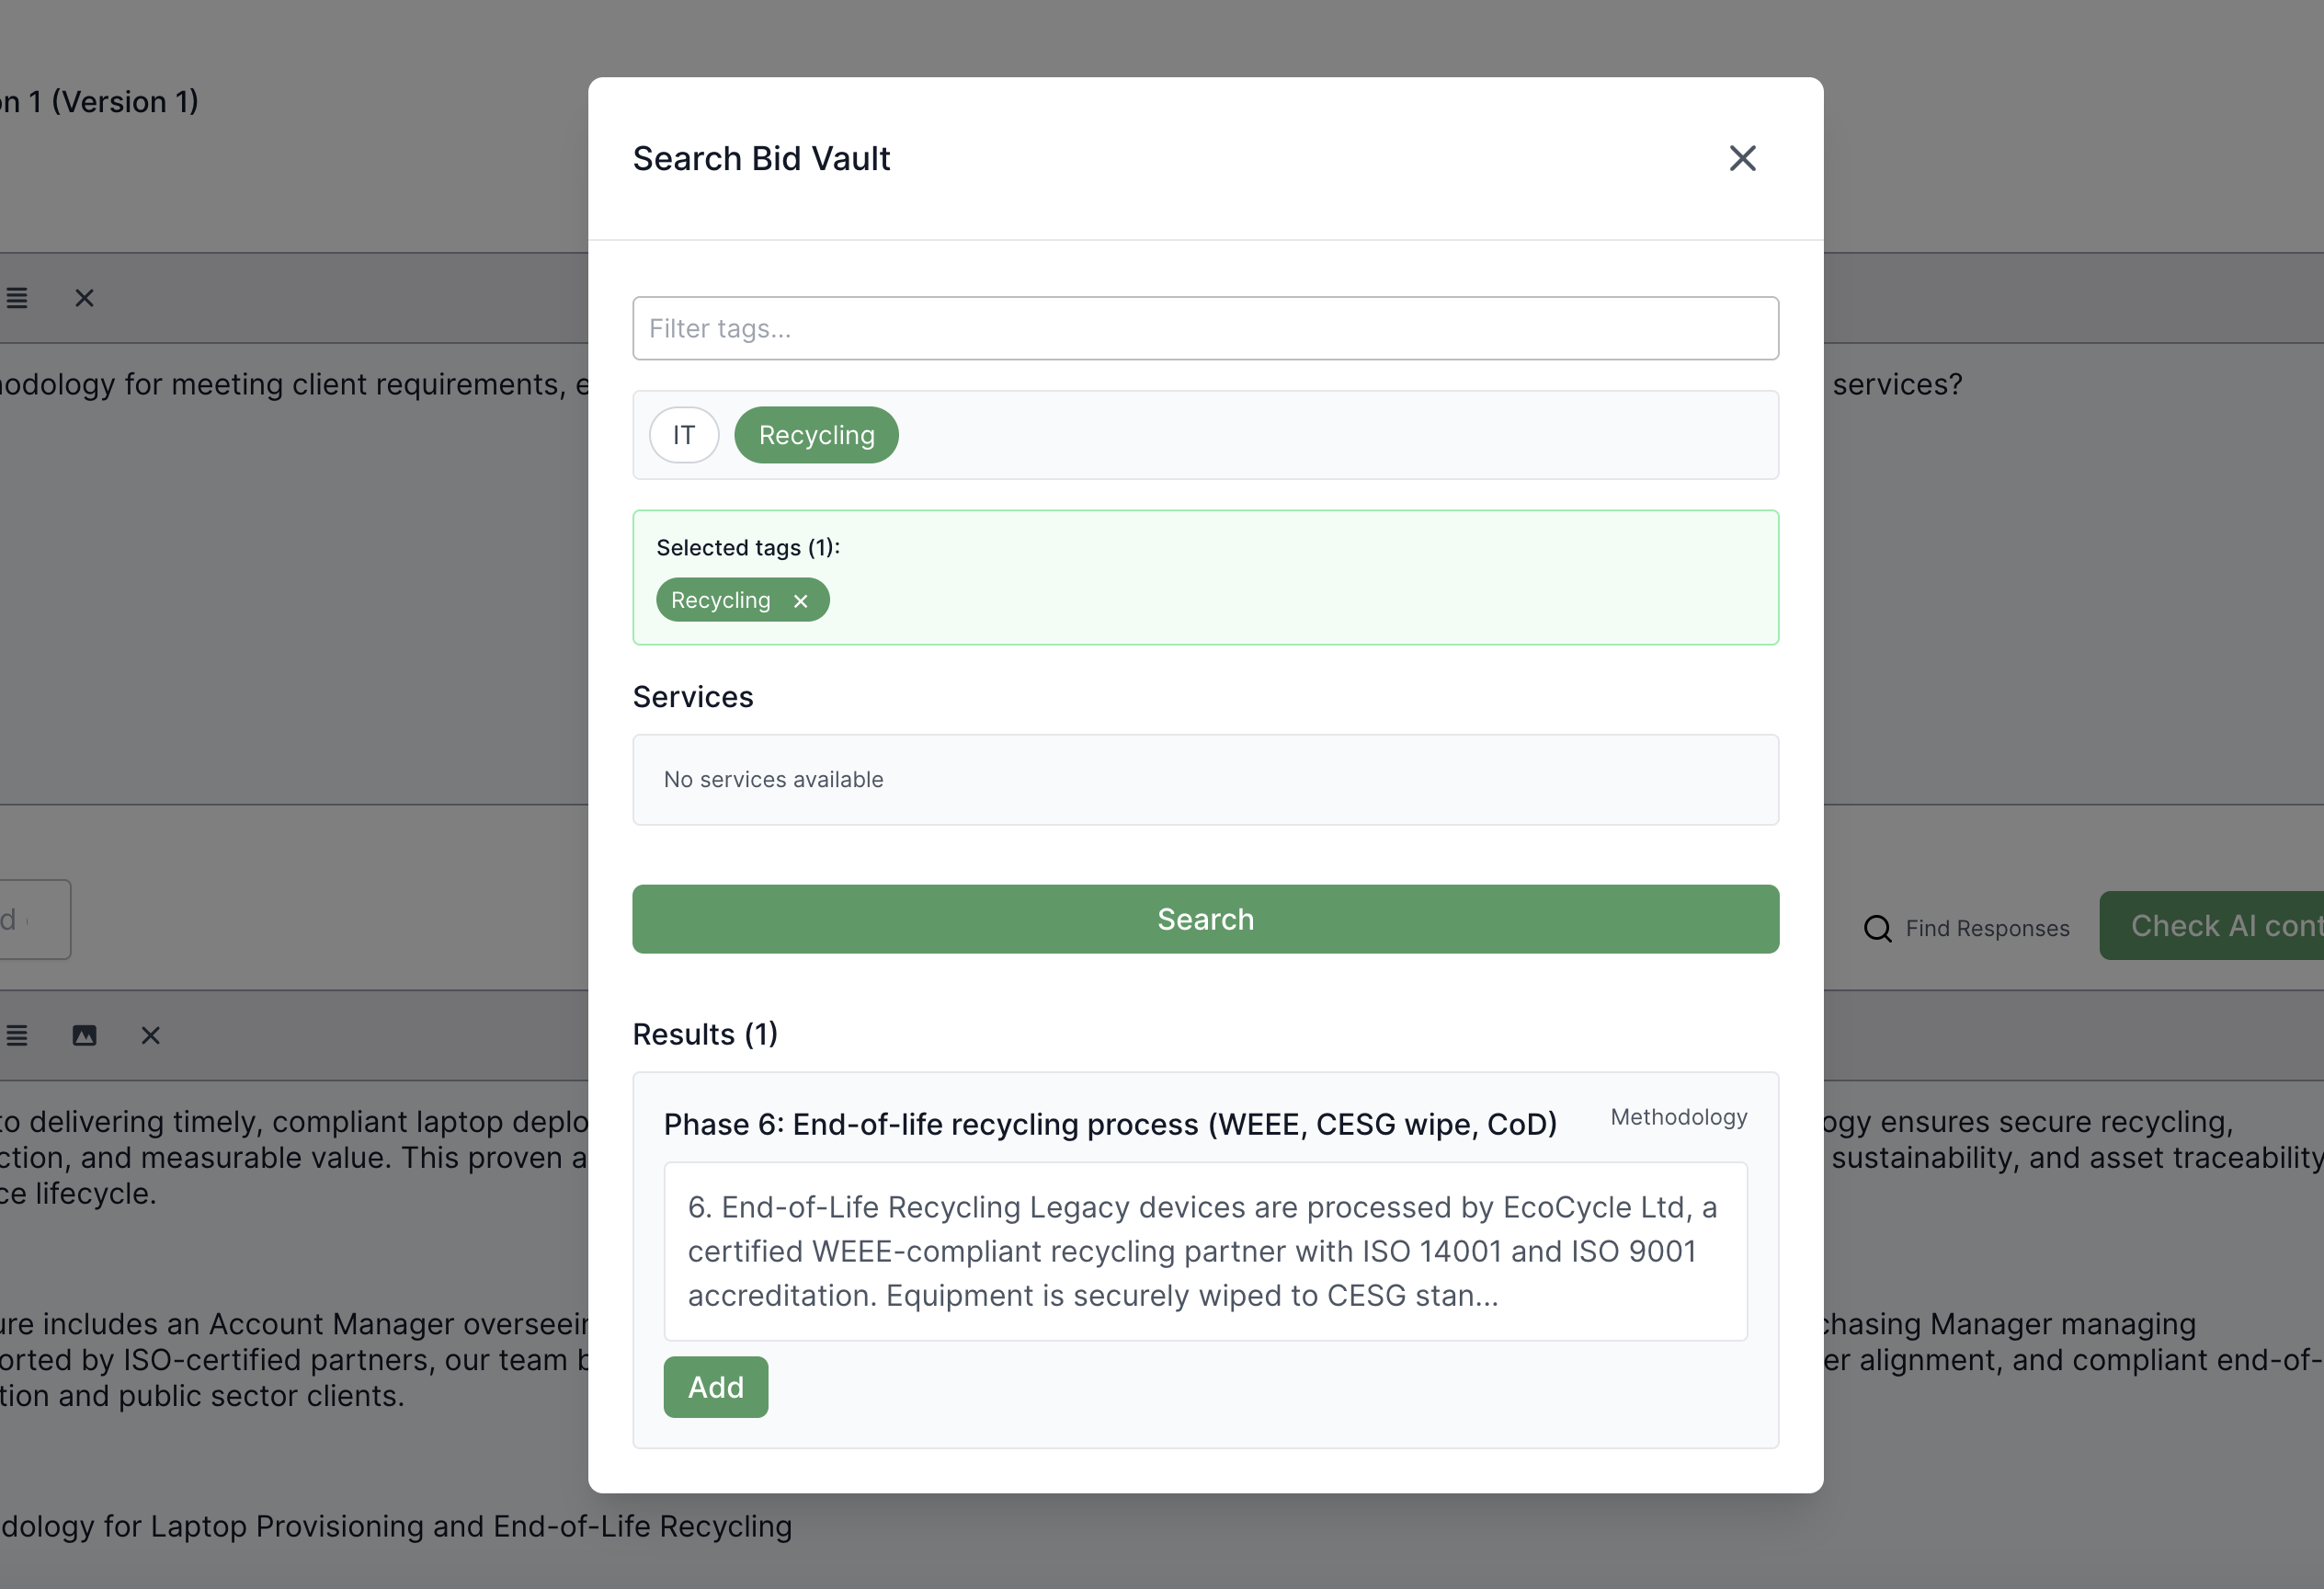2324x1589 pixels.
Task: Click the Methodology label on result
Action: (x=1678, y=1117)
